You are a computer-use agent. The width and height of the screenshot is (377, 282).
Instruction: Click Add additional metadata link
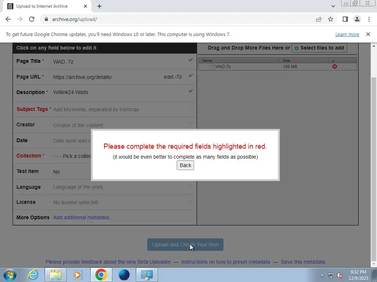point(82,217)
